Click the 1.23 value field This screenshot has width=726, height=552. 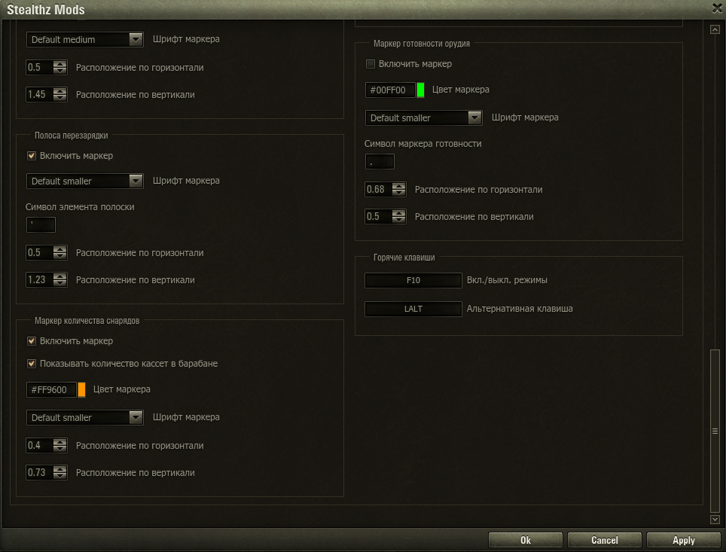point(39,279)
